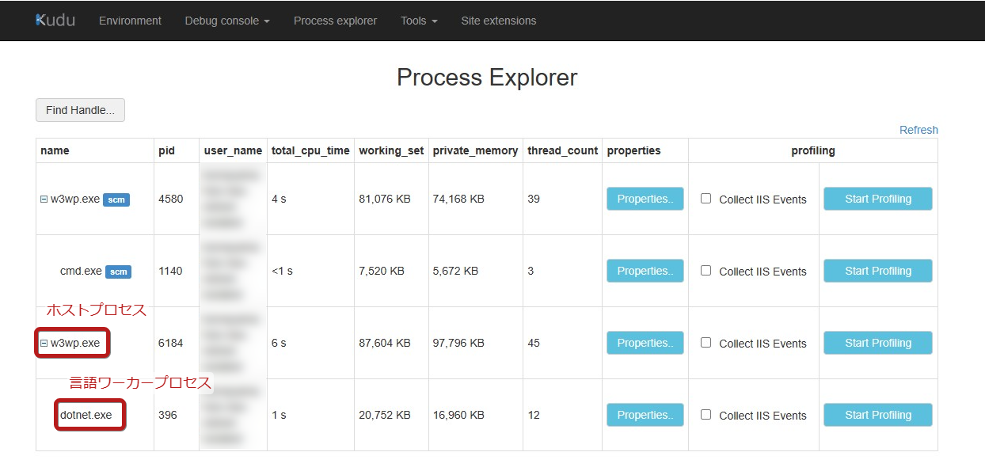Open Properties for dotnet.exe
This screenshot has height=475, width=985.
pyautogui.click(x=645, y=415)
